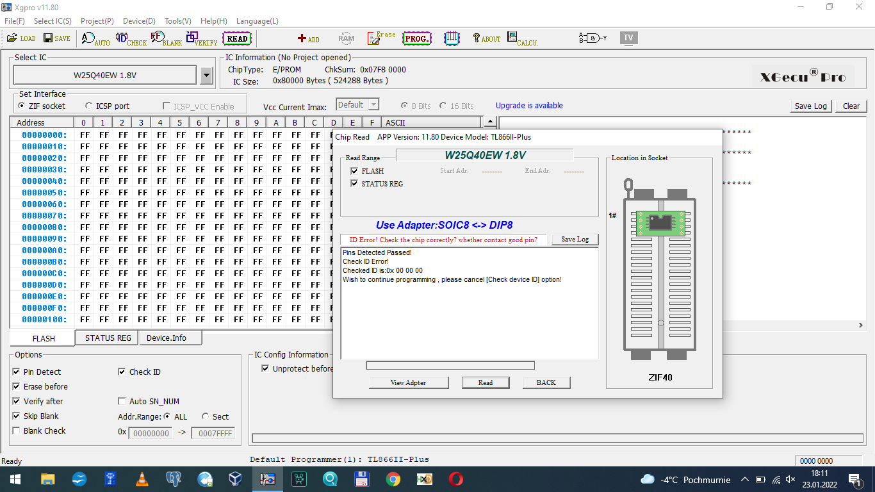Run the AUTO toolbar function
The height and width of the screenshot is (492, 875).
[x=96, y=39]
